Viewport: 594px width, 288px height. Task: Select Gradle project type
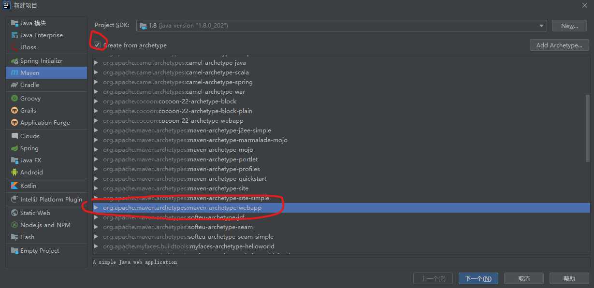point(46,85)
